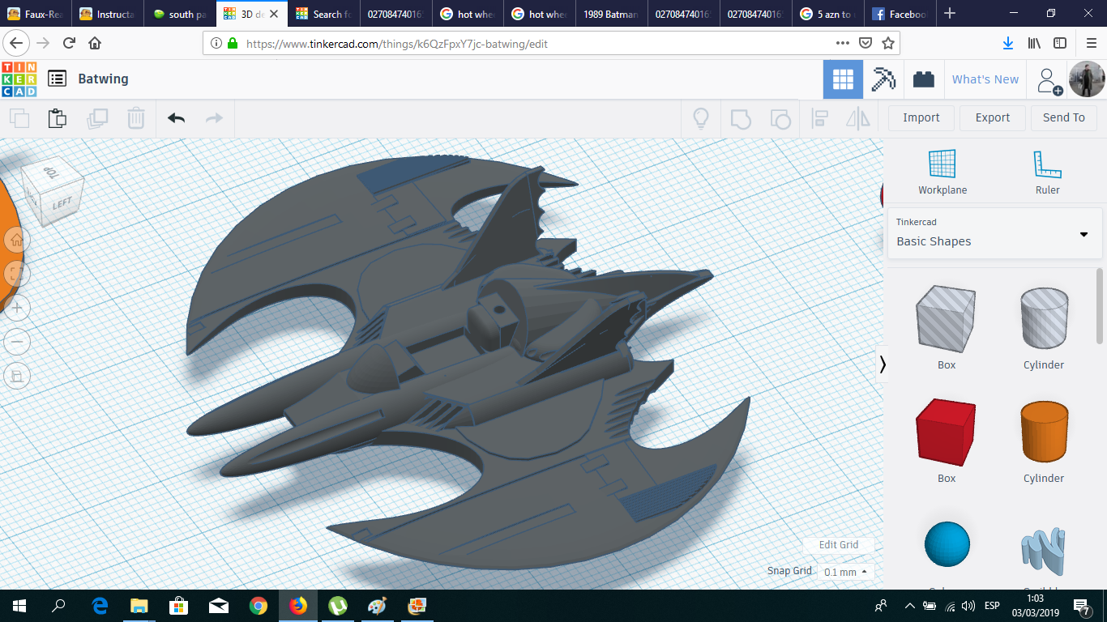
Task: Open the Firefox hamburger menu
Action: pos(1091,44)
